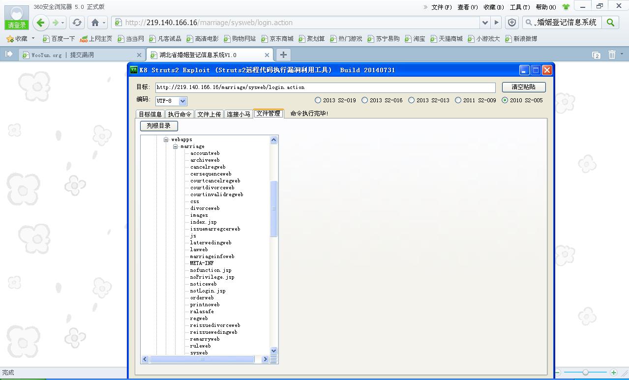The image size is (629, 380).
Task: Click 列根目录 button
Action: coord(159,126)
